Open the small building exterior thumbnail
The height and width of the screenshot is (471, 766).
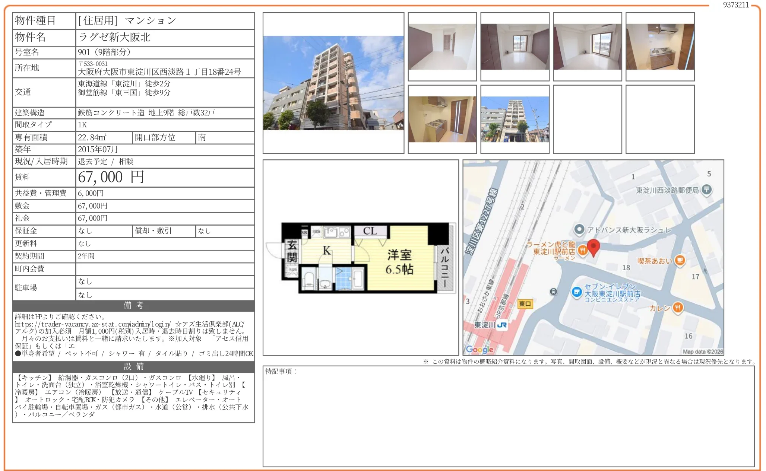515,119
